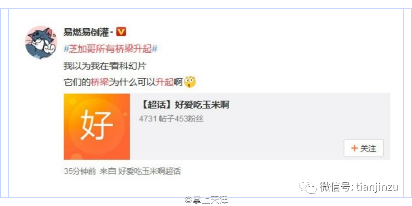Open source link 好爱吃玉米啊超话

149,171
